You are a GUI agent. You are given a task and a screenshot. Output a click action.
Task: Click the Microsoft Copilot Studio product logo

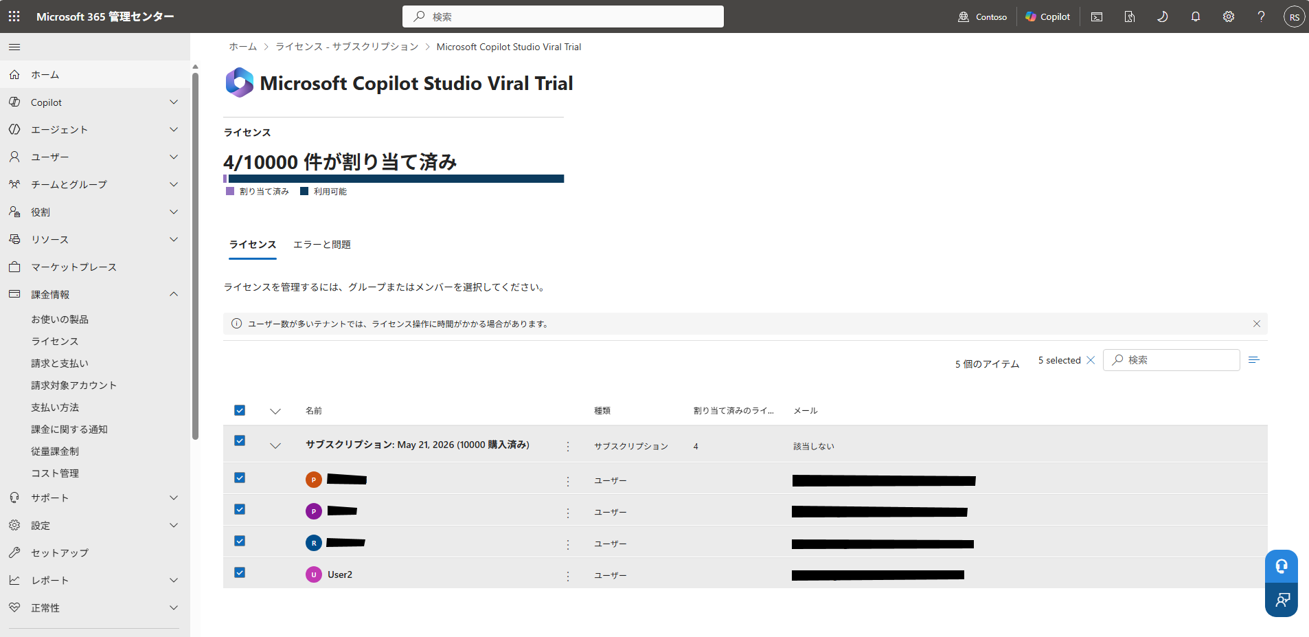tap(240, 82)
